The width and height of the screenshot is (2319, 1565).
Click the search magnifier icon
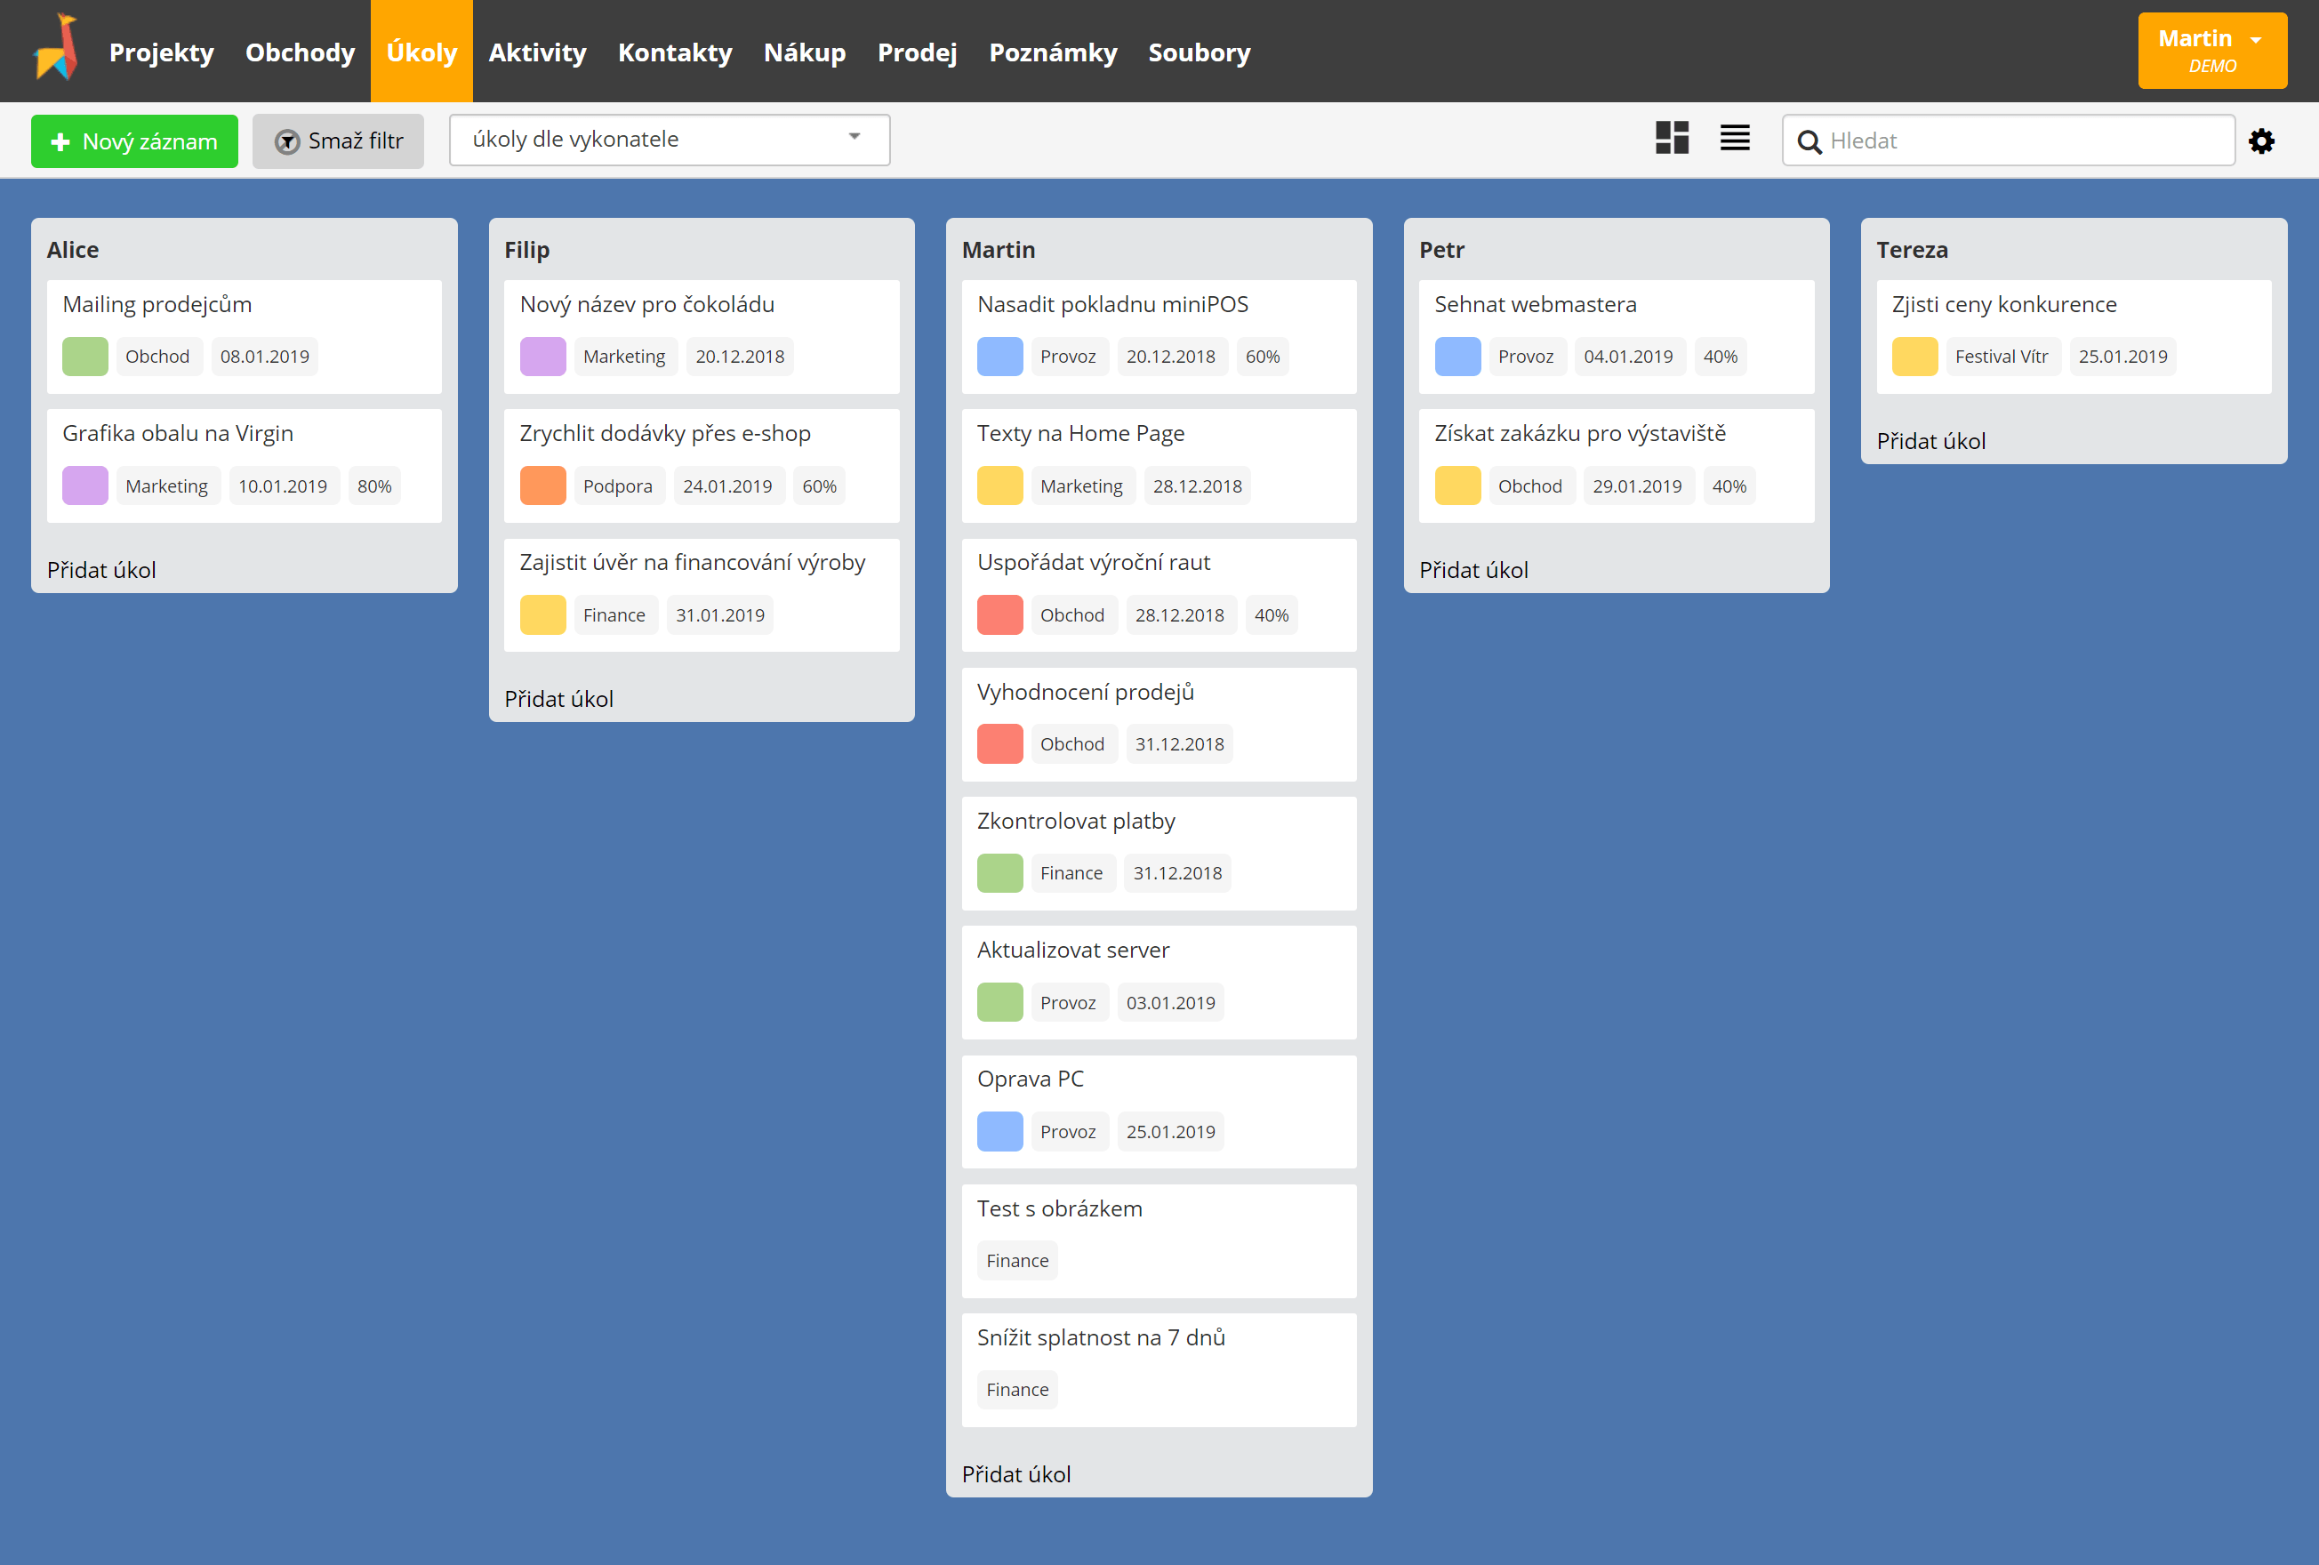click(x=1809, y=141)
